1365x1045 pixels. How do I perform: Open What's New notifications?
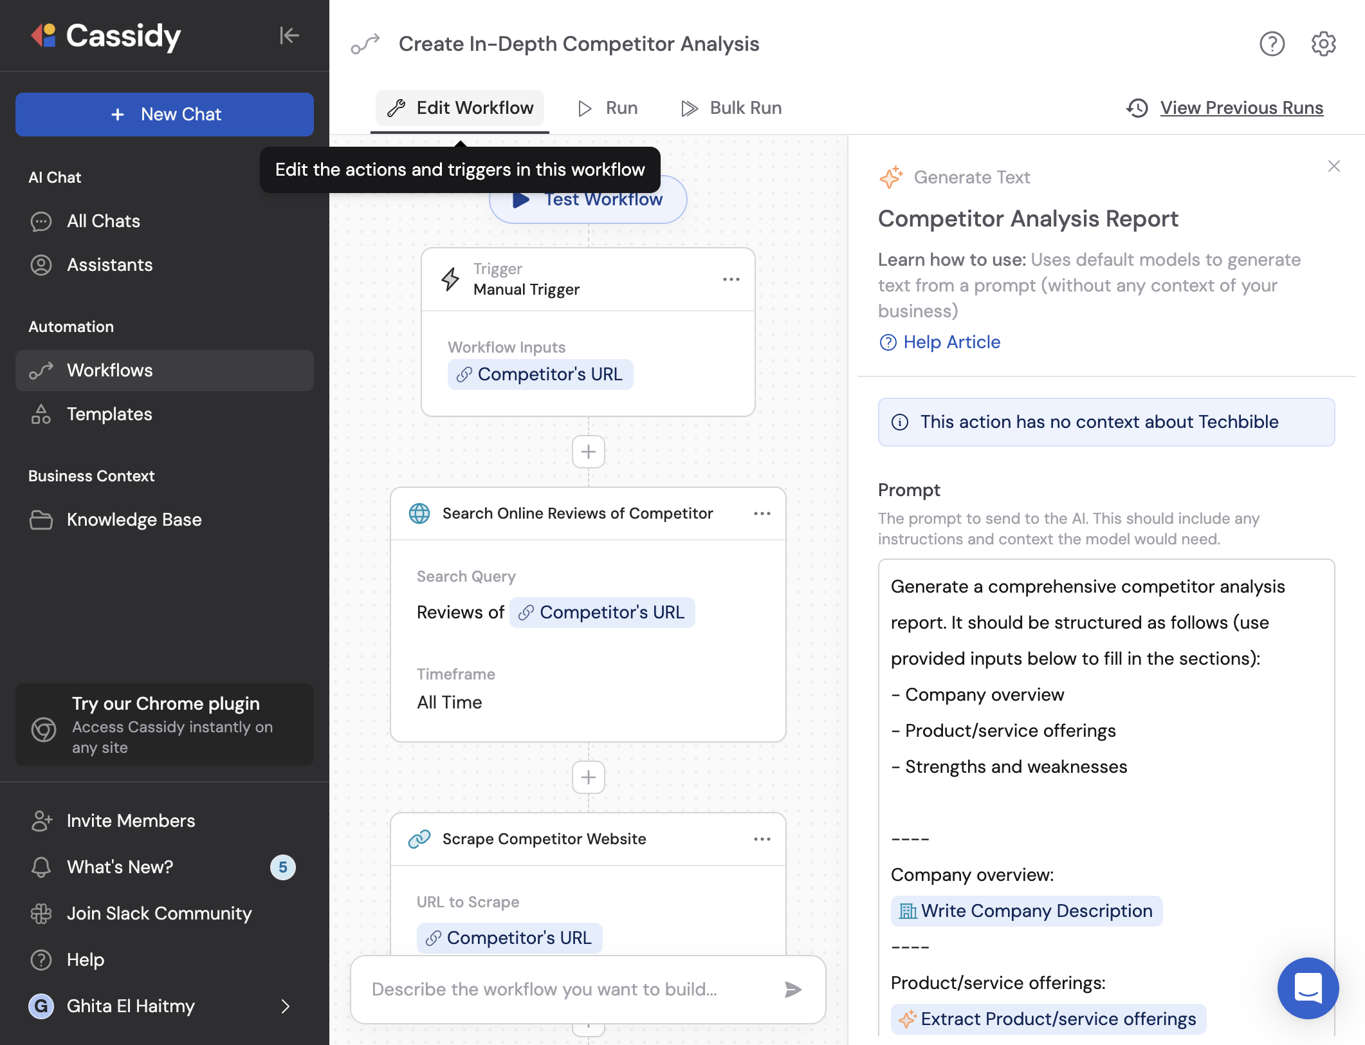click(x=165, y=867)
